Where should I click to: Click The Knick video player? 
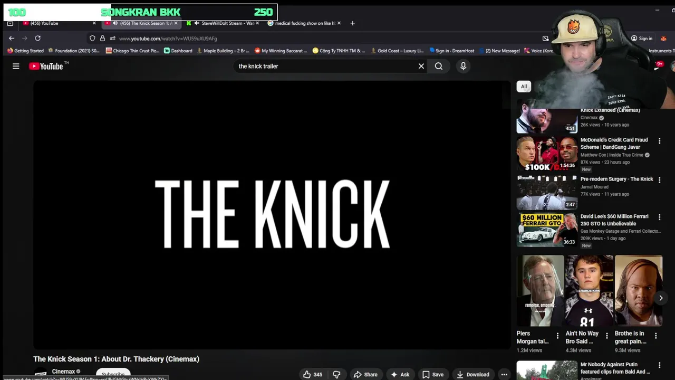[x=272, y=215]
